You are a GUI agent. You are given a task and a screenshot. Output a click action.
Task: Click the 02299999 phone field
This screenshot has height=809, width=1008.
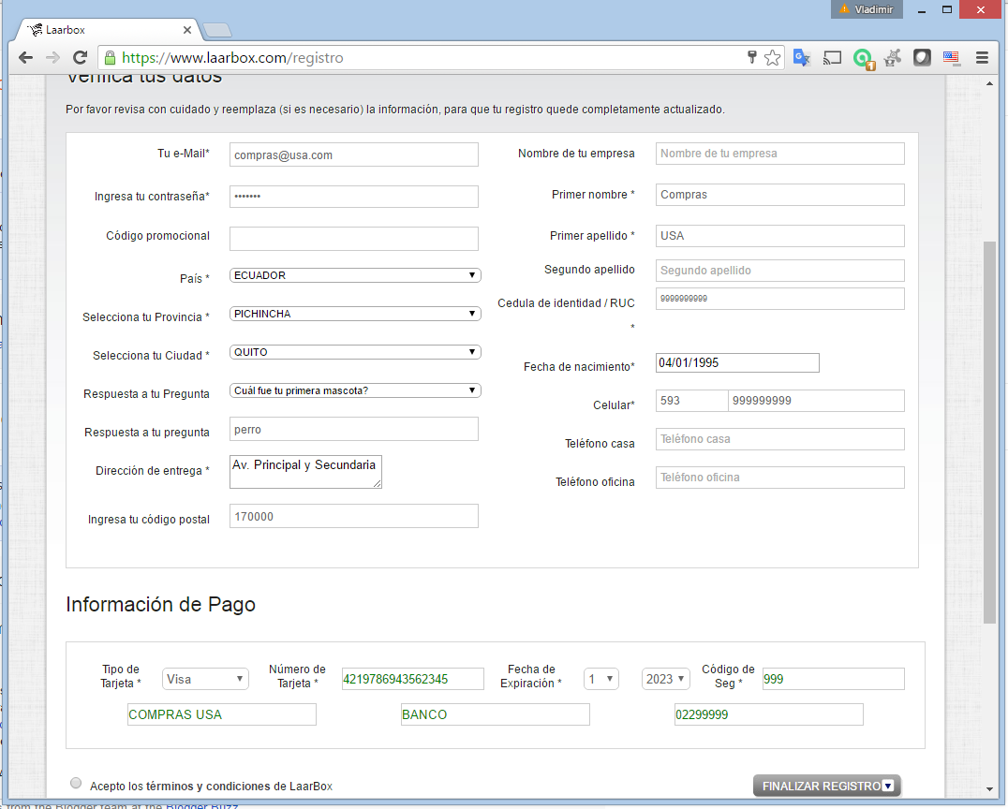coord(769,714)
